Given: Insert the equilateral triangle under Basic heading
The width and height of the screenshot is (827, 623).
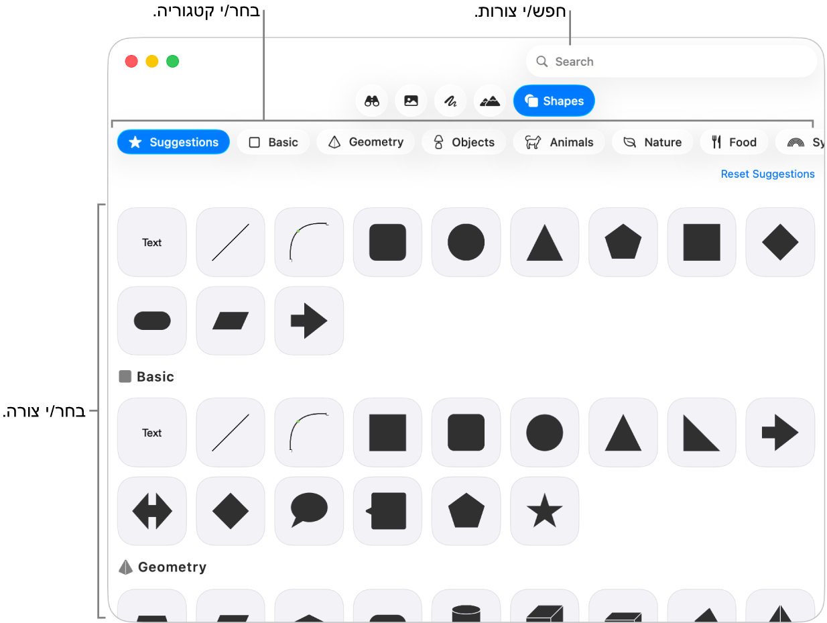Looking at the screenshot, I should [x=623, y=433].
